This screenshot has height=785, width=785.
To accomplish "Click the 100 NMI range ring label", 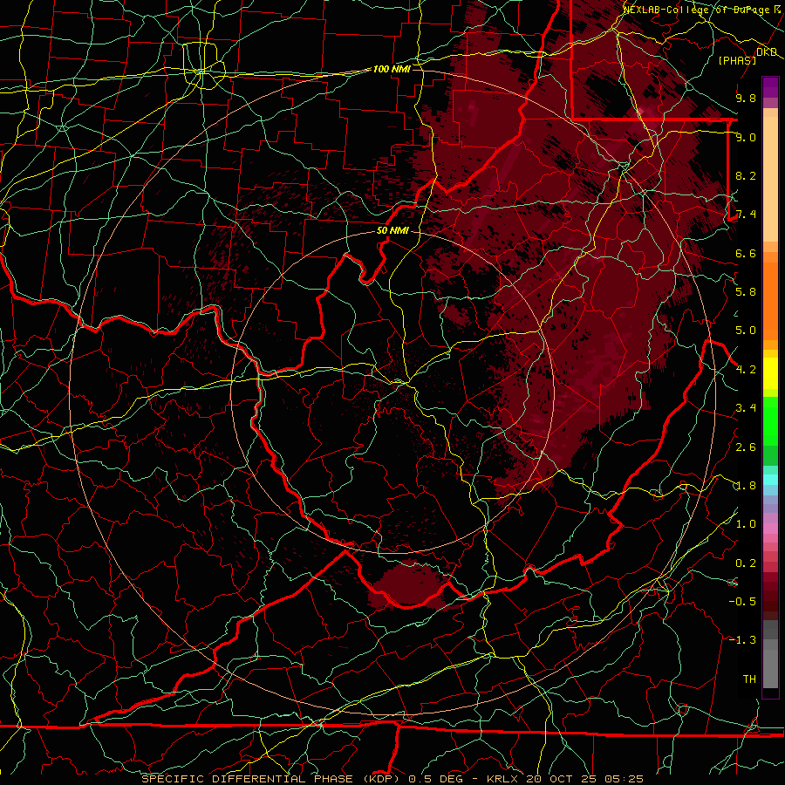I will (x=392, y=69).
